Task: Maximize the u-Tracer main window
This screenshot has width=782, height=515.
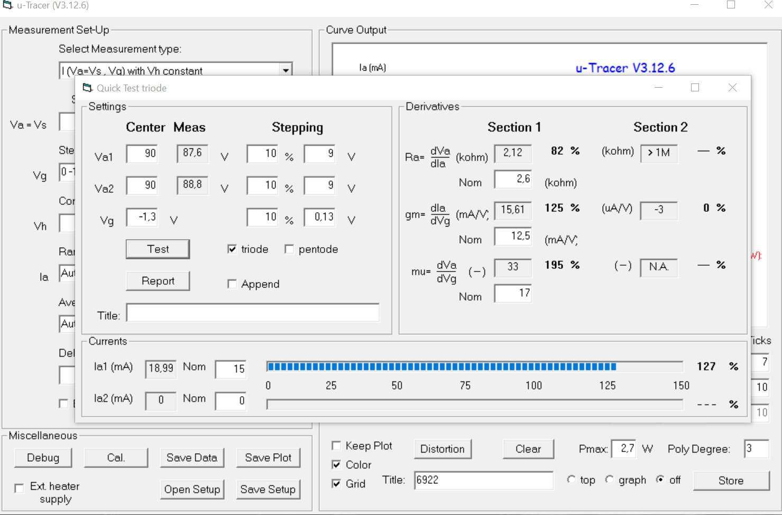Action: point(731,5)
